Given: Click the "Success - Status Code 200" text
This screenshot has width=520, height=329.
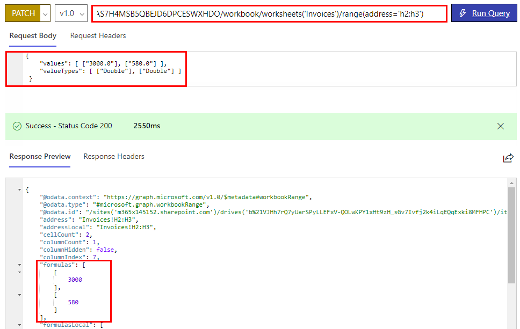Looking at the screenshot, I should (69, 126).
